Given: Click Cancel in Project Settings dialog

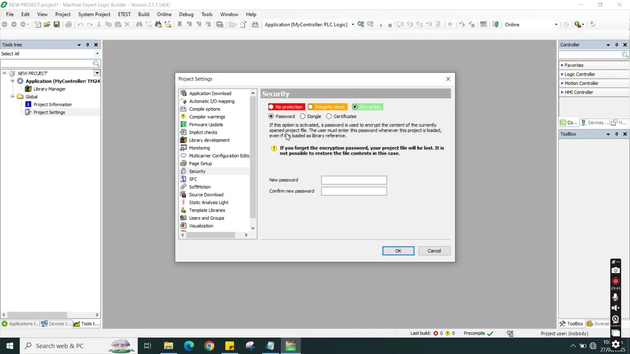Looking at the screenshot, I should (434, 251).
